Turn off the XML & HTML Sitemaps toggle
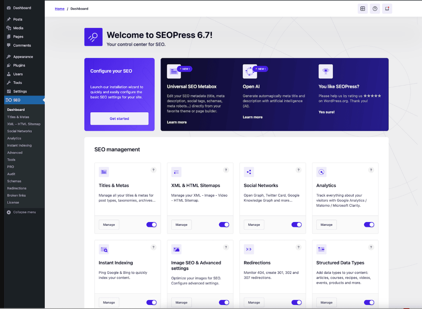 pyautogui.click(x=224, y=224)
